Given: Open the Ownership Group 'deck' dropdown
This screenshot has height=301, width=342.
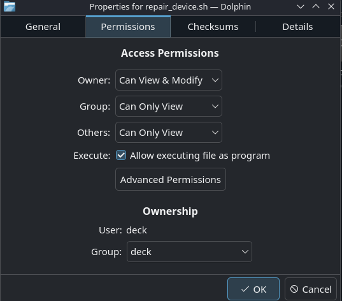Looking at the screenshot, I should click(189, 252).
